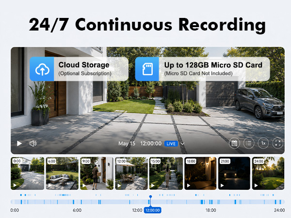Open the calendar date picker icon
Viewport: 291px width, 218px height.
click(x=234, y=143)
